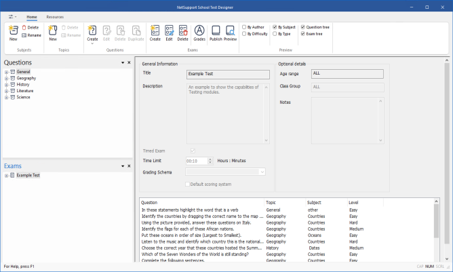Expand the History subject node
453x272 pixels.
[x=6, y=85]
